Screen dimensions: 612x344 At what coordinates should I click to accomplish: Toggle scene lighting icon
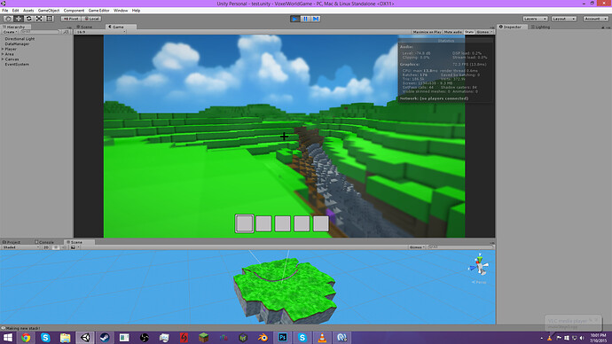tap(55, 247)
